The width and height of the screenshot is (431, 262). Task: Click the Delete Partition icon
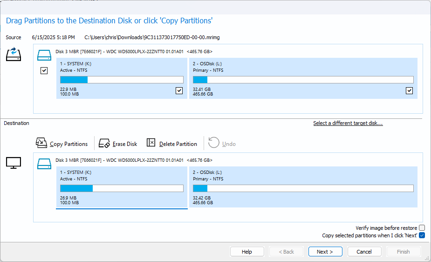[x=151, y=143]
